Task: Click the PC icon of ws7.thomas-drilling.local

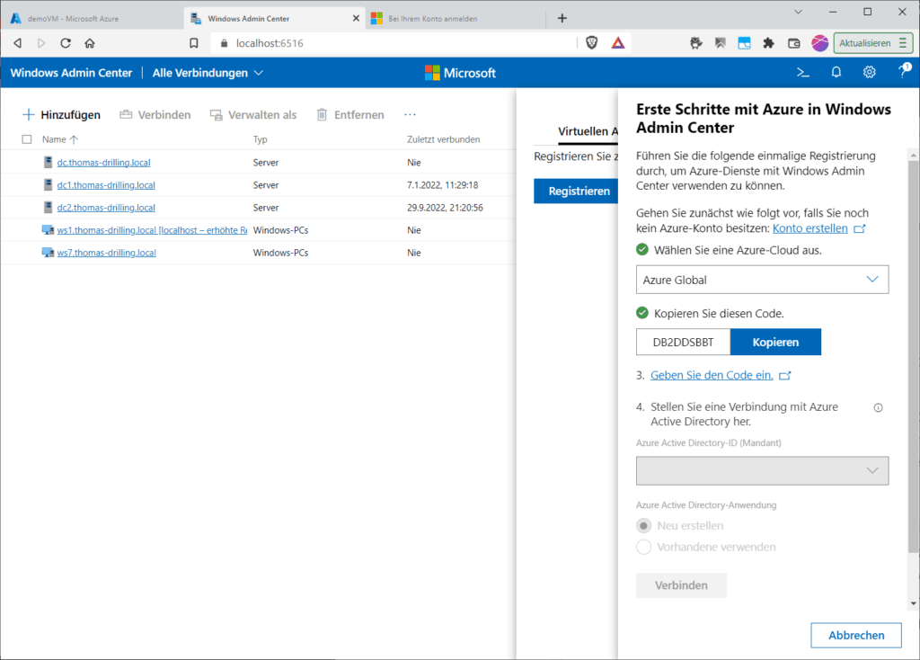Action: click(48, 253)
